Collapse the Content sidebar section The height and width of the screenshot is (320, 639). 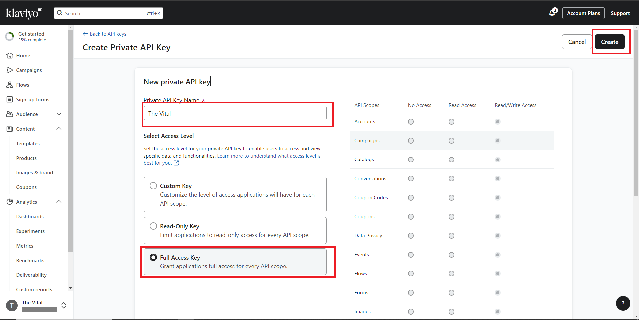[59, 129]
